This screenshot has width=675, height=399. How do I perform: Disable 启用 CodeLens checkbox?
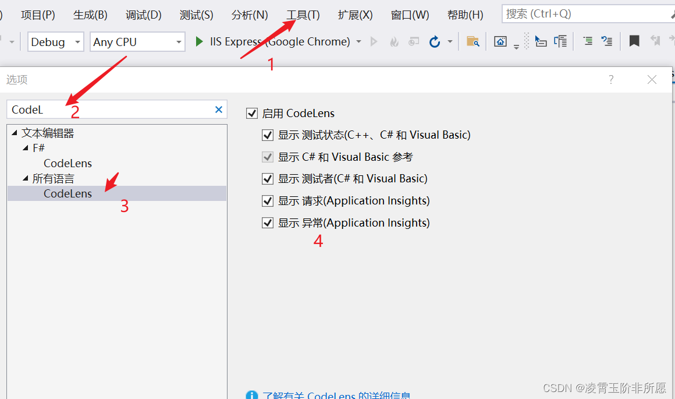(252, 113)
